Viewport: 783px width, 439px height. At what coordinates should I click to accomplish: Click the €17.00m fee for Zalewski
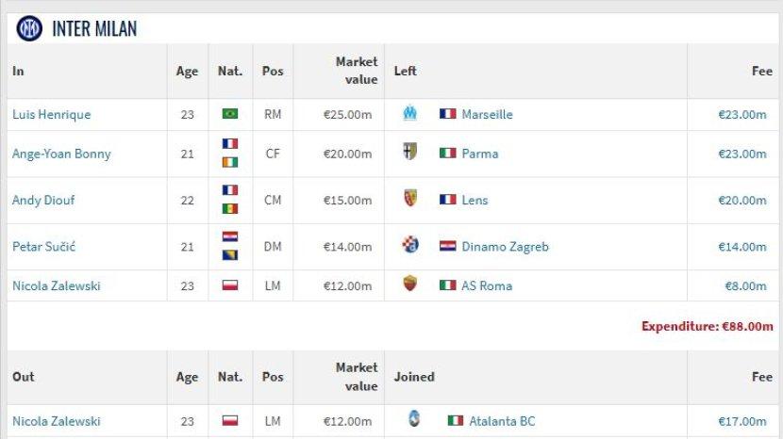[x=741, y=421]
